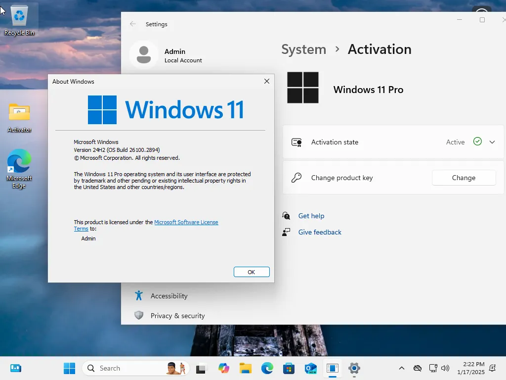Click OK in the About Windows dialog
The width and height of the screenshot is (506, 380).
[x=252, y=272]
